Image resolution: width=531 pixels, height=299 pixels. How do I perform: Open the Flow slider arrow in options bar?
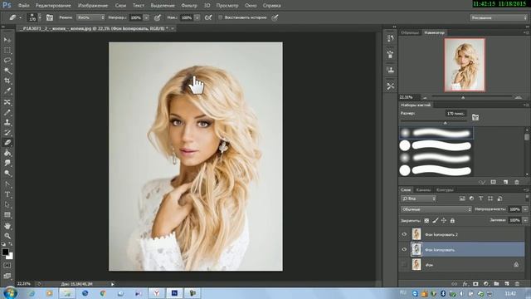click(197, 17)
